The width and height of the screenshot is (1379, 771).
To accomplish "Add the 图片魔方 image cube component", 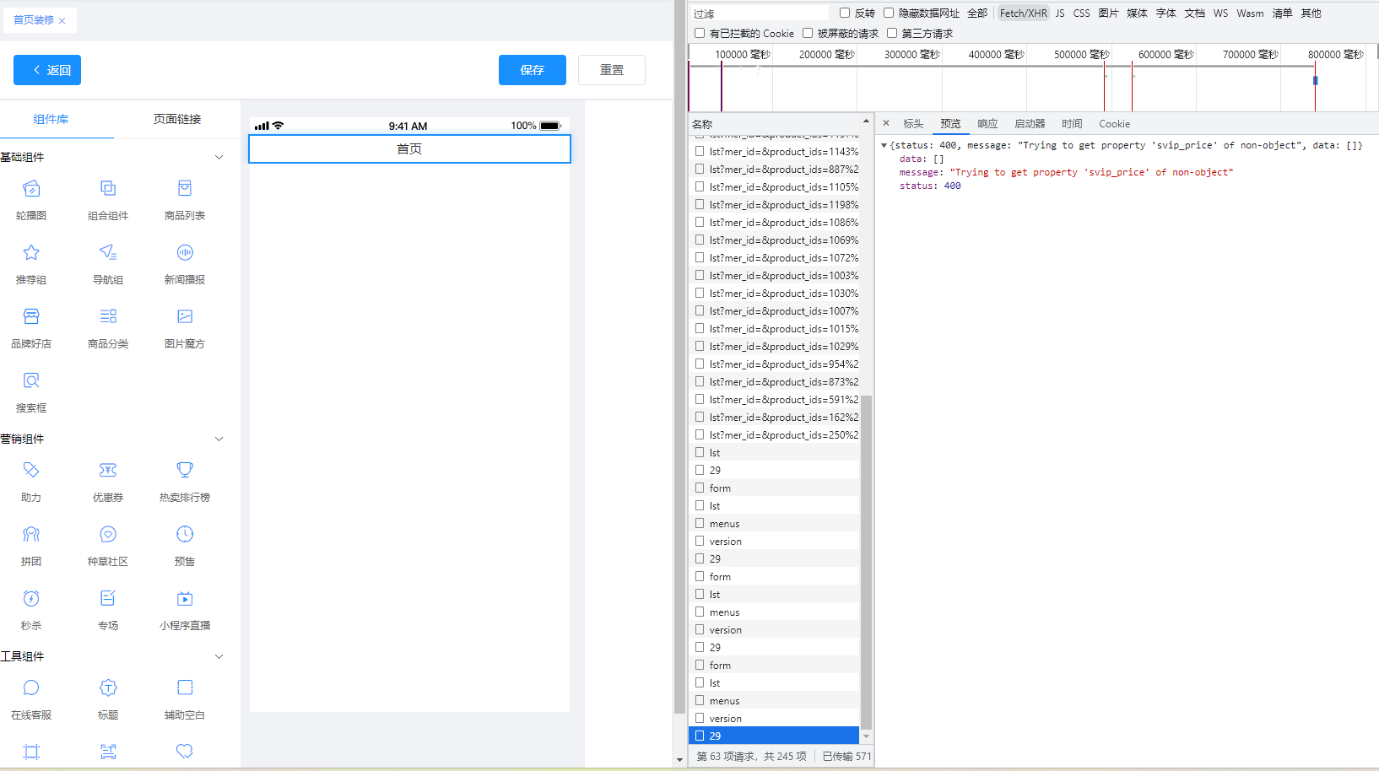I will [185, 328].
